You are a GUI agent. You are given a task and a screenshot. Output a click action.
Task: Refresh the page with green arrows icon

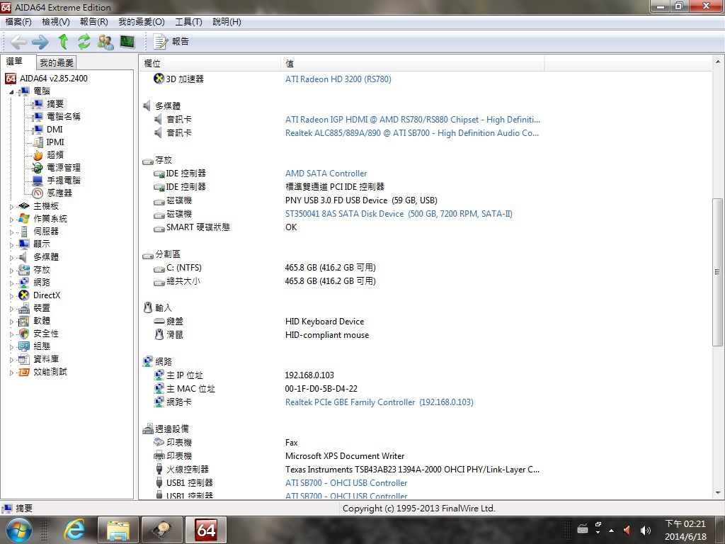84,42
